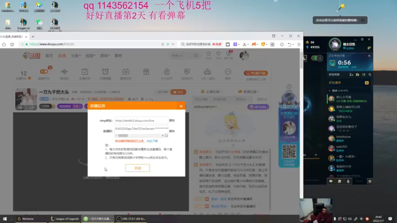This screenshot has width=397, height=223.
Task: Click the list view icon in friends list
Action: click(364, 75)
